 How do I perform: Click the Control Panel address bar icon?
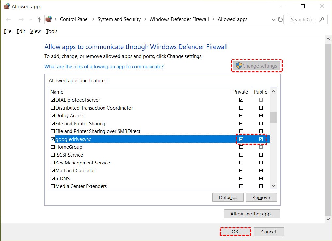tap(49, 19)
